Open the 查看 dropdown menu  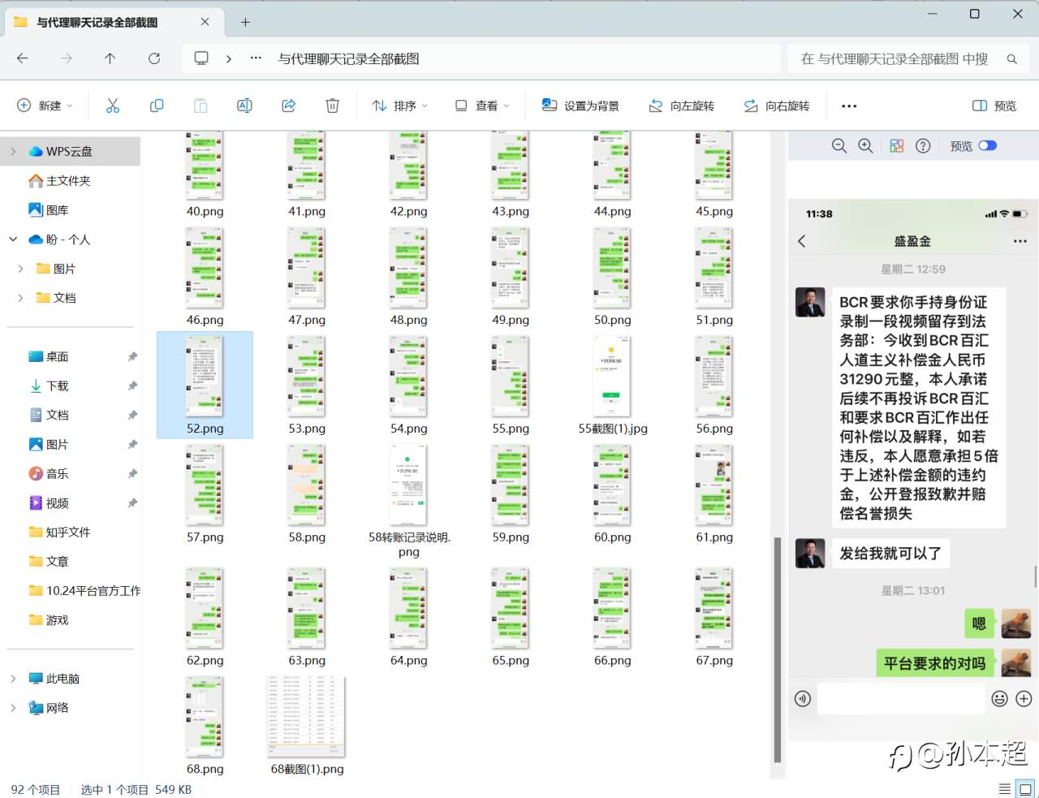(482, 106)
